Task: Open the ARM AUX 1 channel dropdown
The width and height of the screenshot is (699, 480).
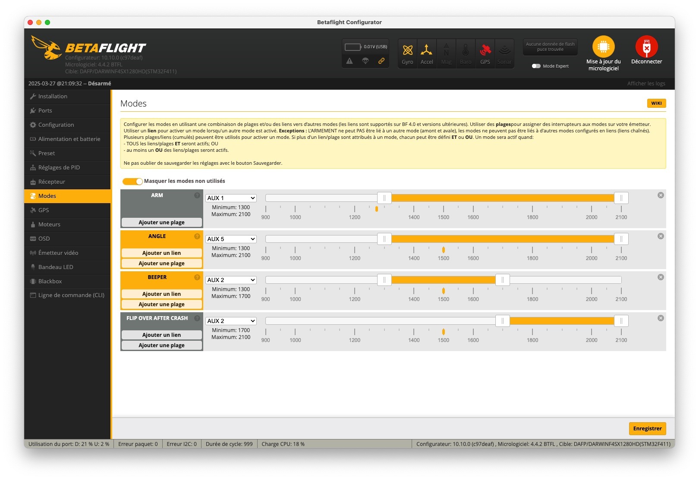Action: (x=231, y=198)
